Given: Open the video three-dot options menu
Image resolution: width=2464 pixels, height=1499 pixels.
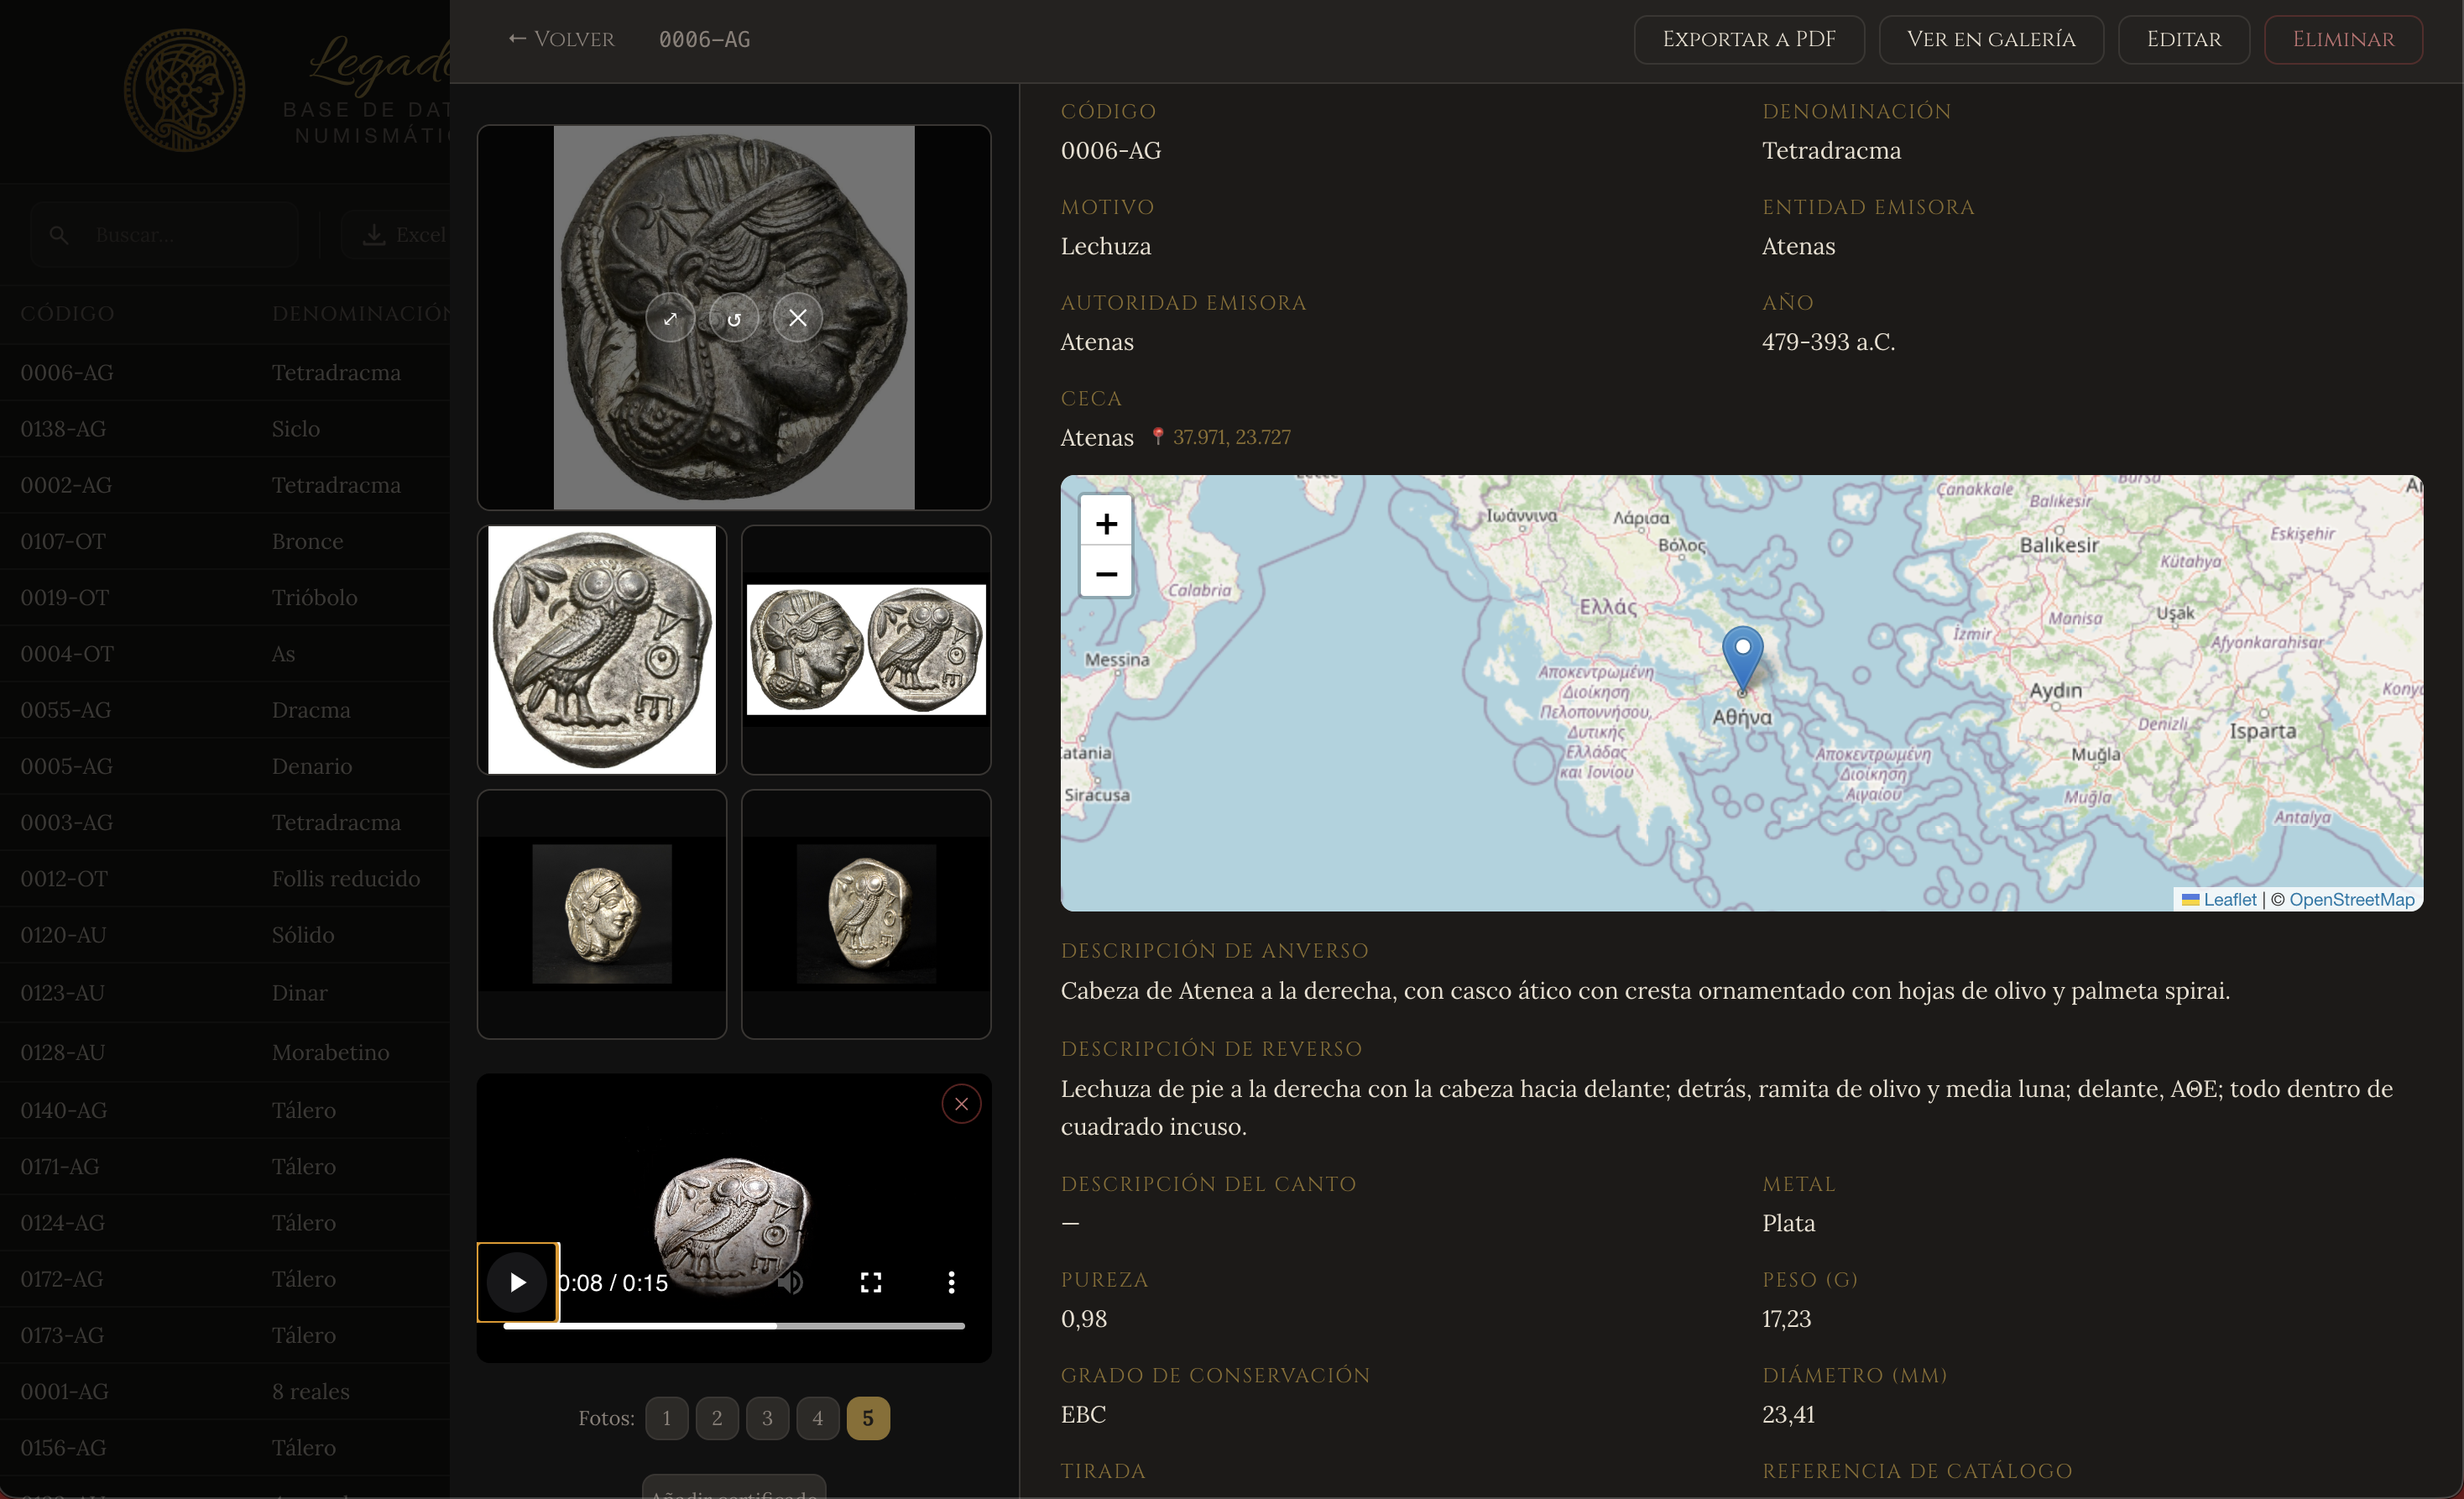Looking at the screenshot, I should (x=951, y=1282).
